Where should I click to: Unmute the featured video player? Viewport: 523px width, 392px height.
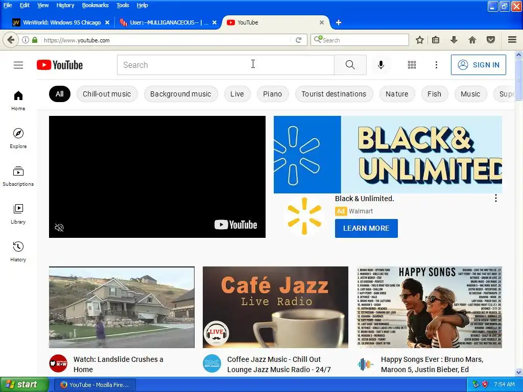tap(59, 228)
